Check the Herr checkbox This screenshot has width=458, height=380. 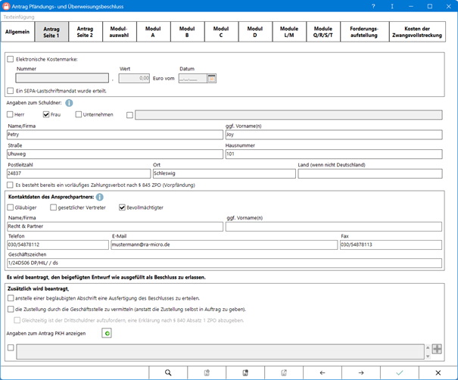pos(10,114)
